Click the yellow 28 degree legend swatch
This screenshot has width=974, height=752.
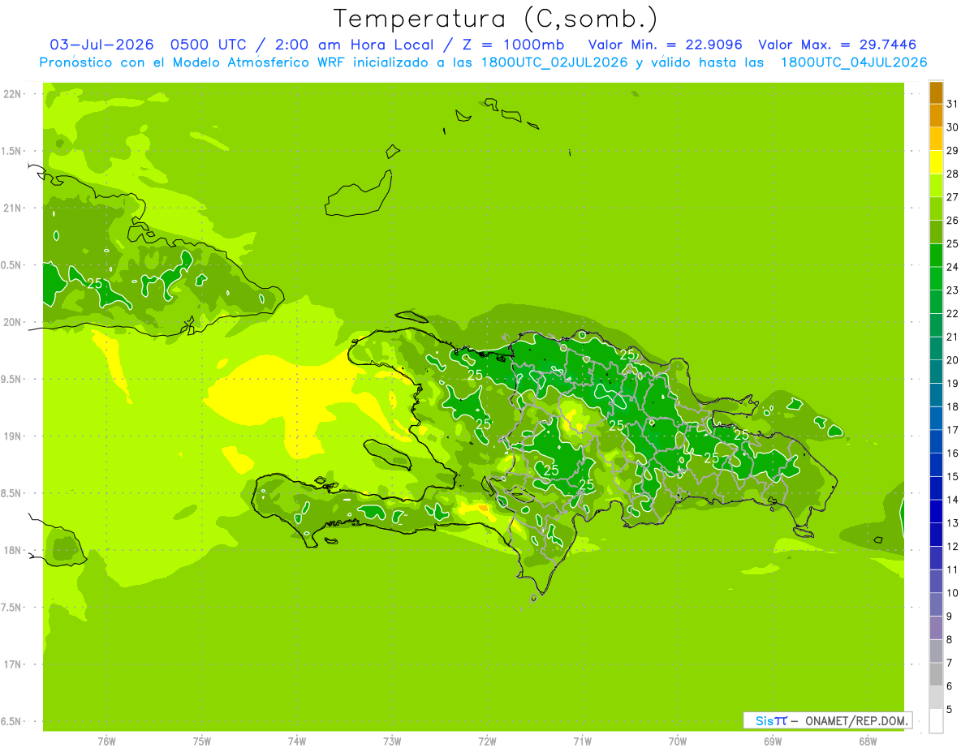click(x=936, y=162)
